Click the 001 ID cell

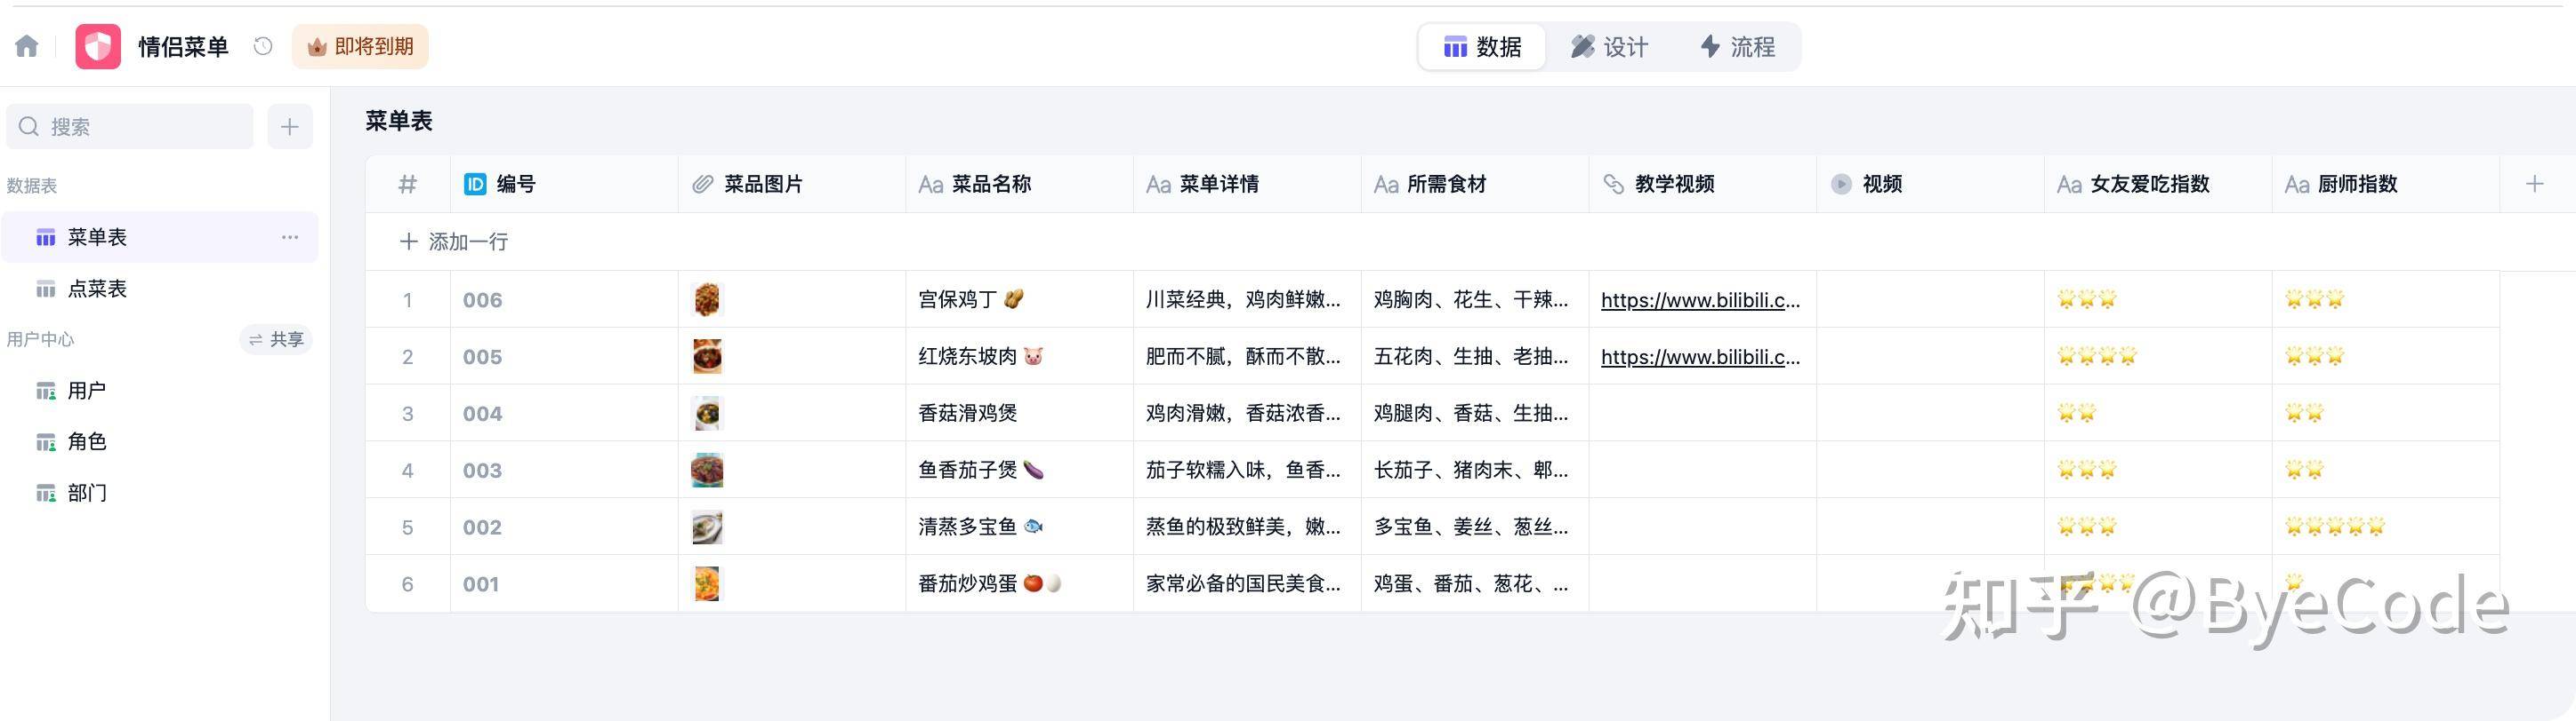[x=564, y=584]
